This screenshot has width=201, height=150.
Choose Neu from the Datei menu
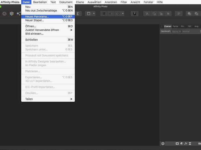pyautogui.click(x=48, y=7)
